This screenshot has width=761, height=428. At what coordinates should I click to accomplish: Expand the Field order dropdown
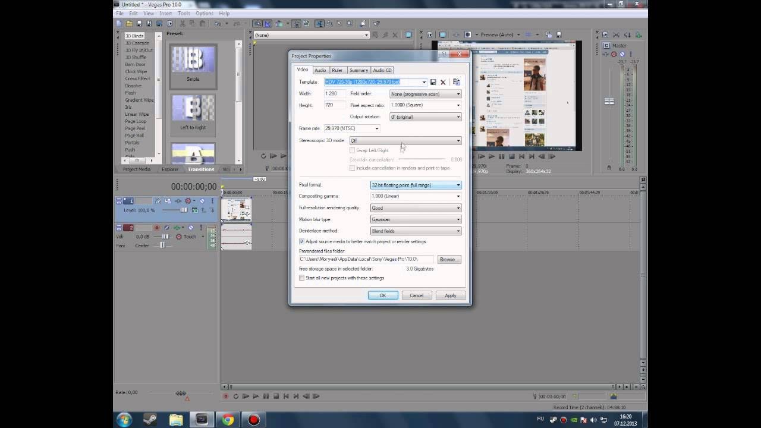425,94
